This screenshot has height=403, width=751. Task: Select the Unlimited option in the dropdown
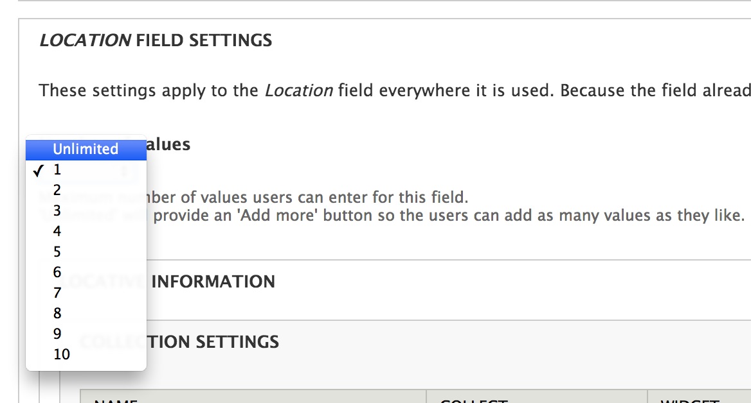click(x=86, y=149)
